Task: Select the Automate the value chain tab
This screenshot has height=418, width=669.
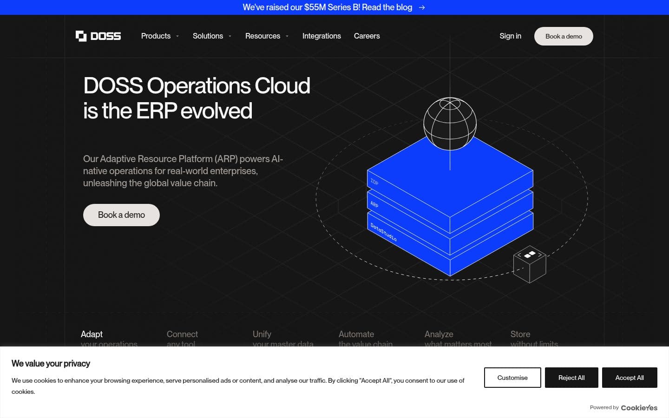Action: 366,339
